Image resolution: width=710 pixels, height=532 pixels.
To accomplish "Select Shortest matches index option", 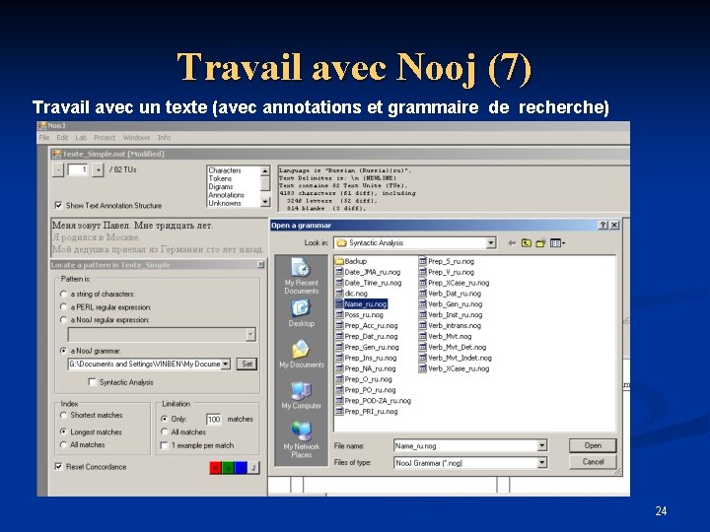I will 63,416.
